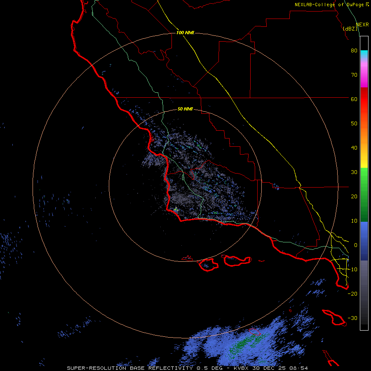Click the 80 value on the dBZ scale
The width and height of the screenshot is (371, 371).
tap(354, 51)
